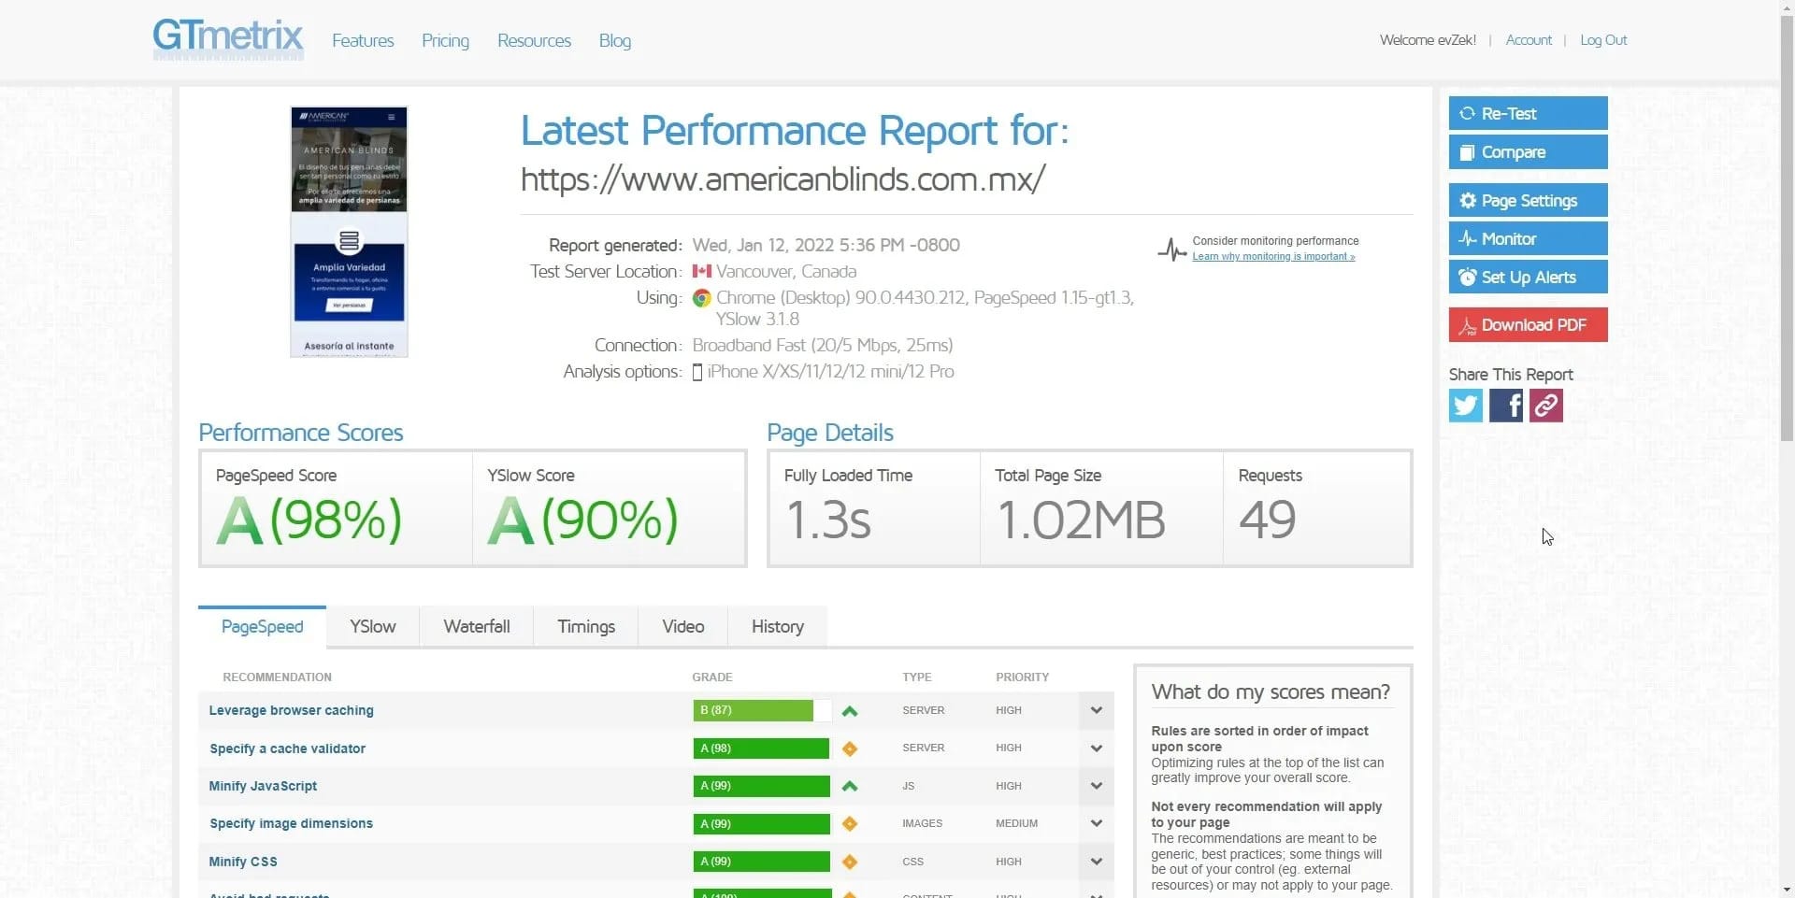
Task: Share report on Facebook
Action: click(x=1505, y=405)
